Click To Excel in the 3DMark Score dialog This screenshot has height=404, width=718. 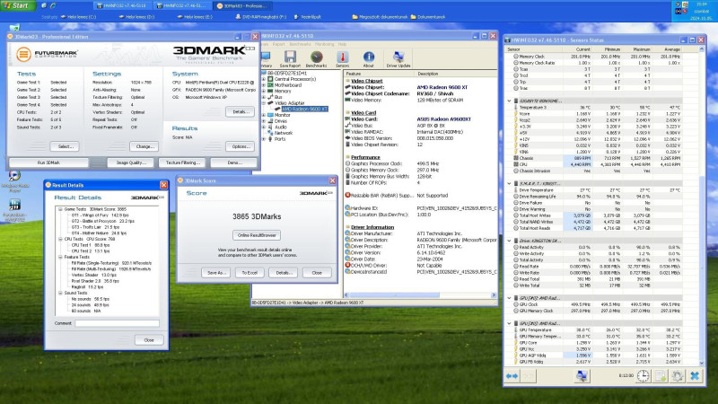click(250, 273)
